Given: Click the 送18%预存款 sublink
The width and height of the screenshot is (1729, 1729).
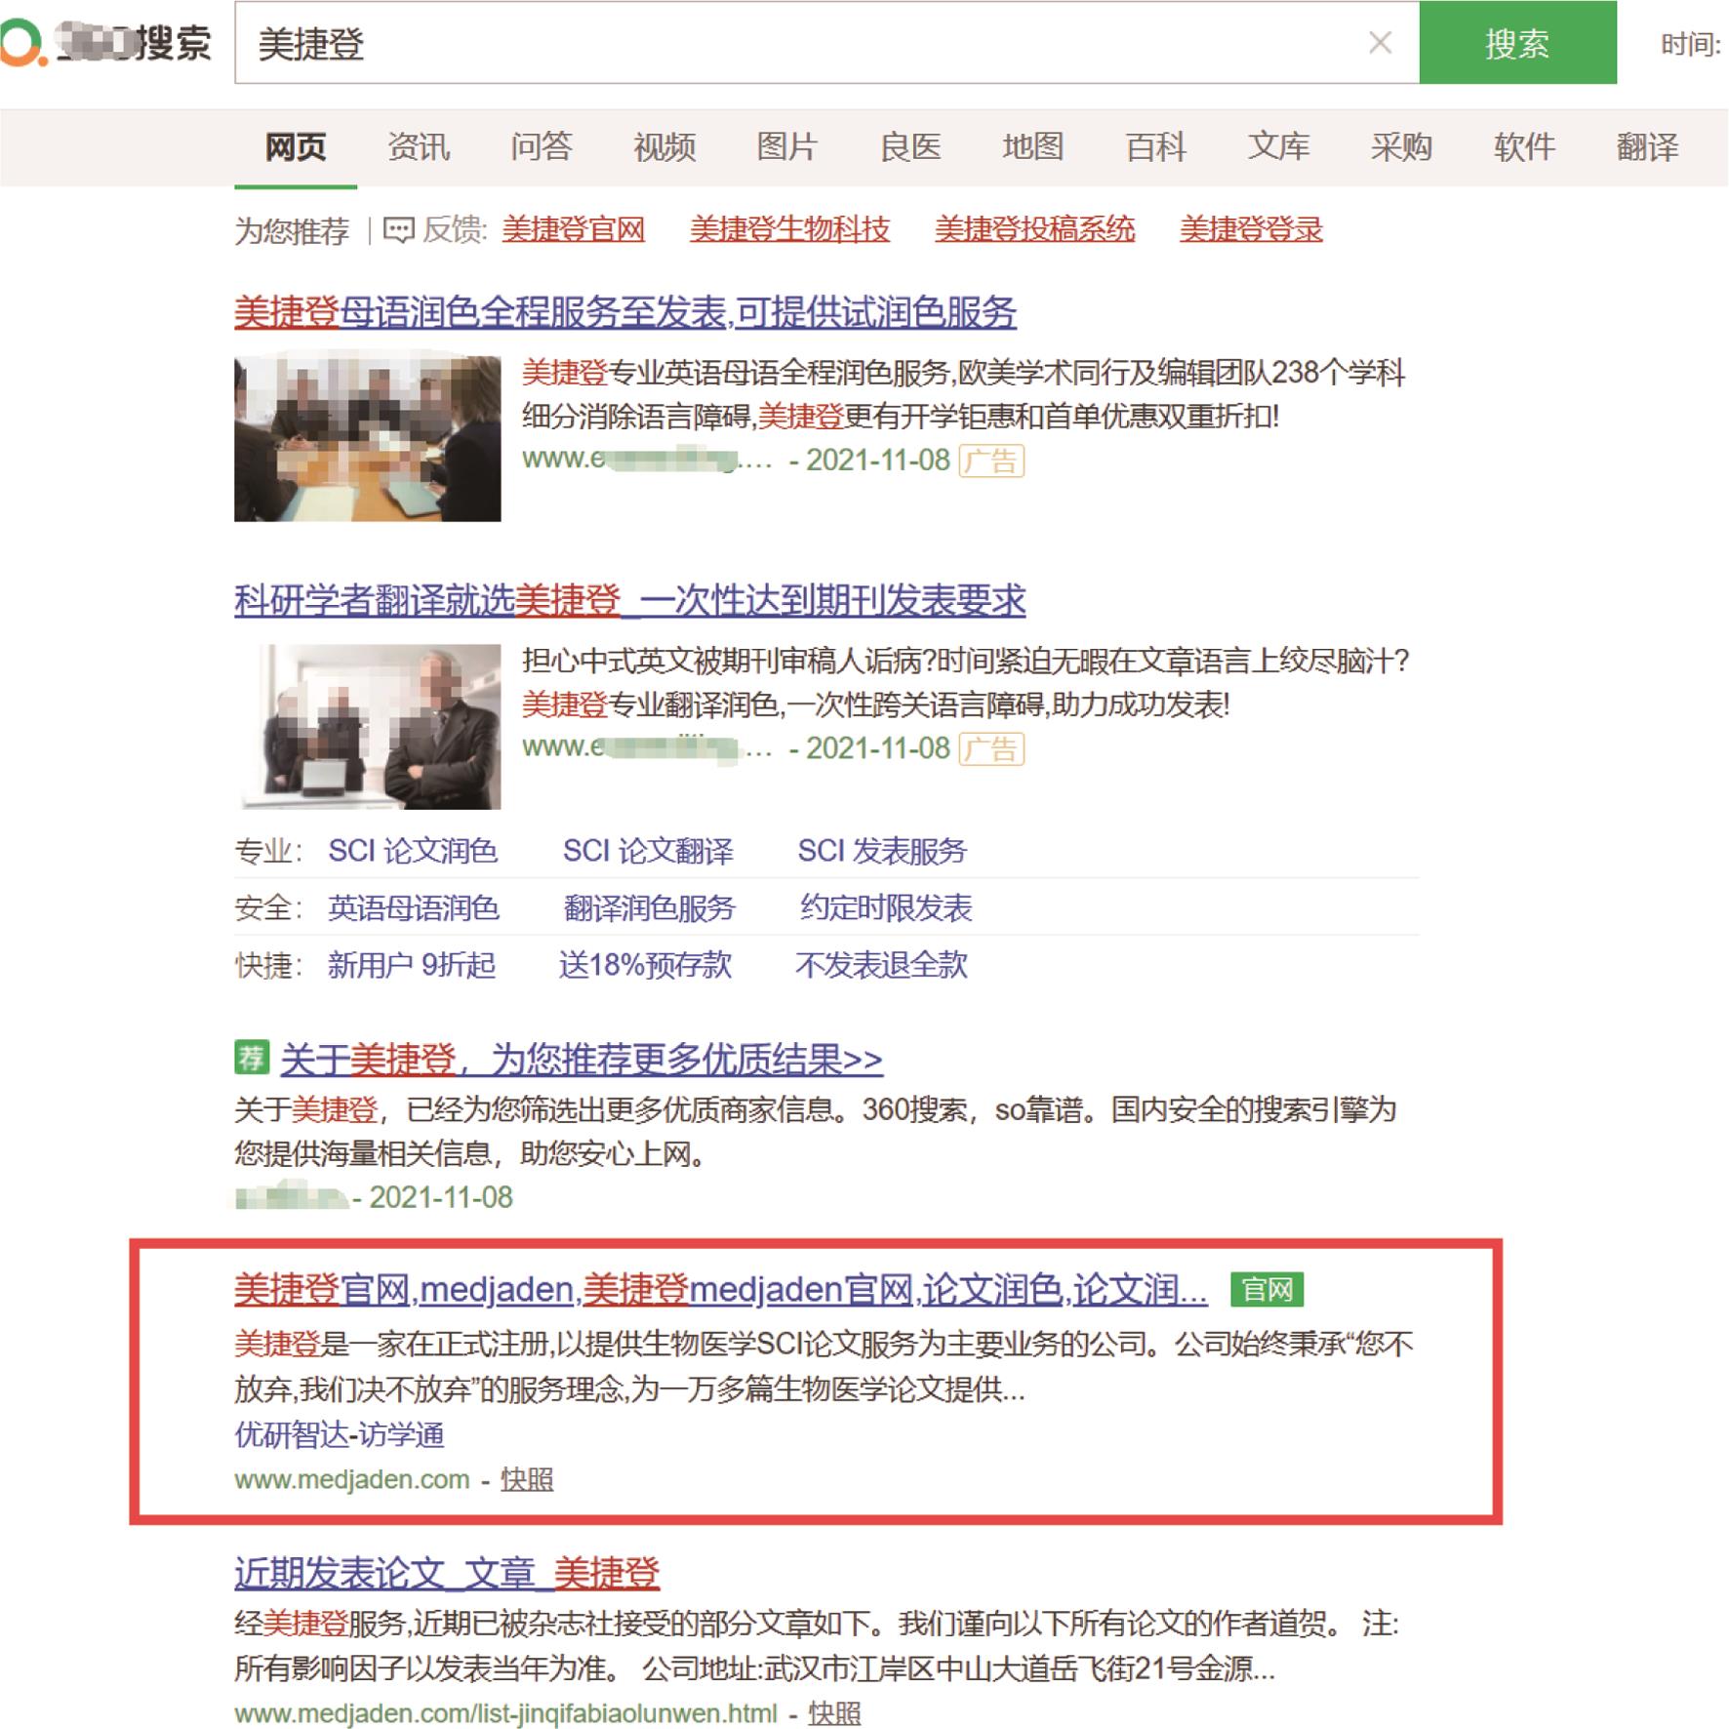Looking at the screenshot, I should tap(645, 966).
